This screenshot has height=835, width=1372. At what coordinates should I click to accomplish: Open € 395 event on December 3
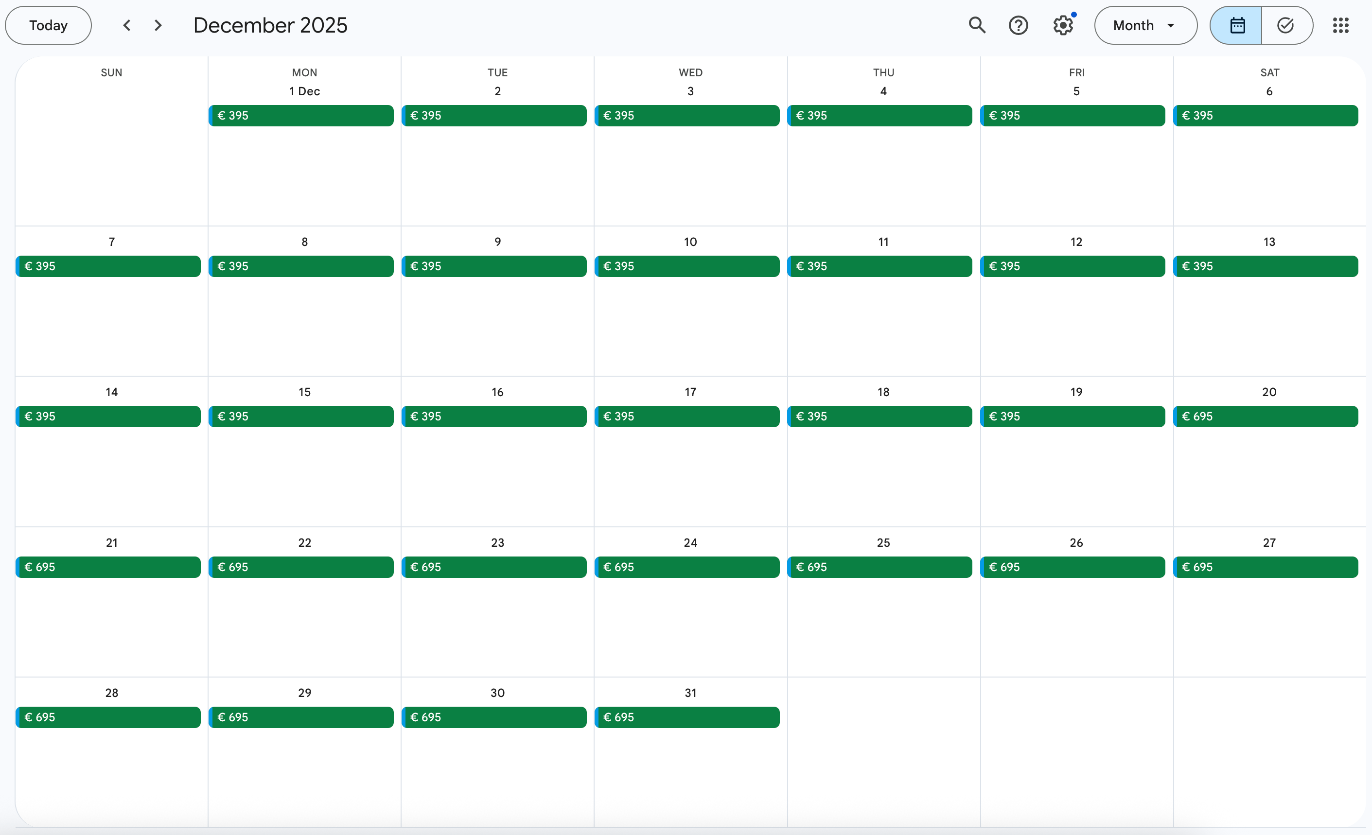click(x=687, y=116)
